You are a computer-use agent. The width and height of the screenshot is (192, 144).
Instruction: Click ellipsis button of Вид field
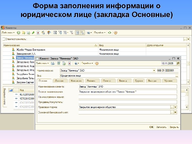pyautogui.click(x=177, y=76)
